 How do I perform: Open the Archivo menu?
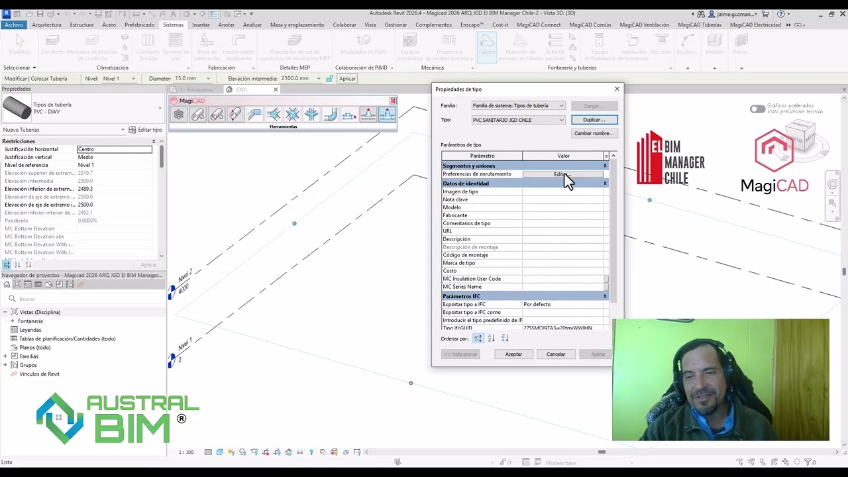(13, 25)
